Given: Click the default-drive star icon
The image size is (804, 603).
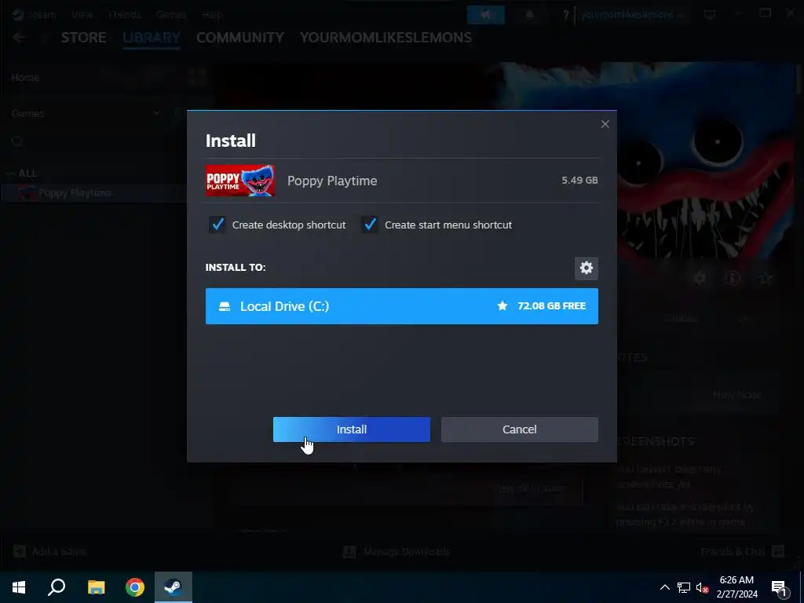Looking at the screenshot, I should (502, 306).
